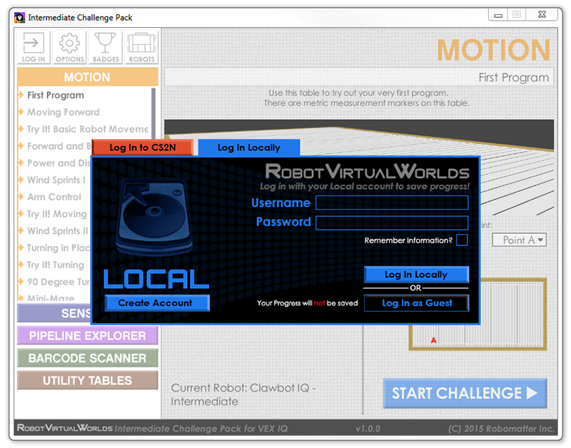Switch to the Log In to CS2N tab
Screen dimensions: 571x448
142,148
